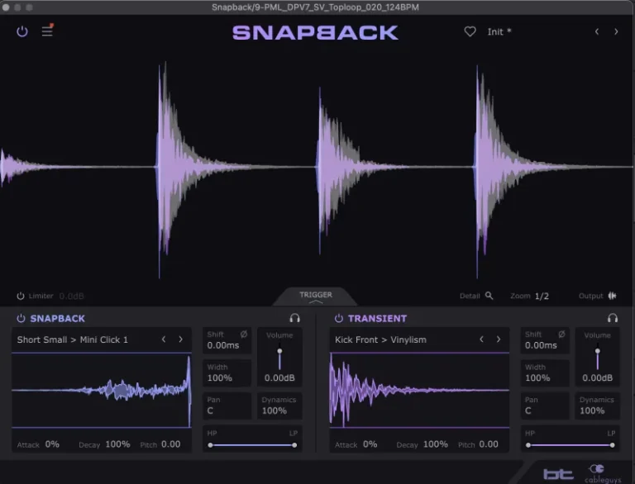Click the Output meter icon
635x484 pixels.
point(613,296)
